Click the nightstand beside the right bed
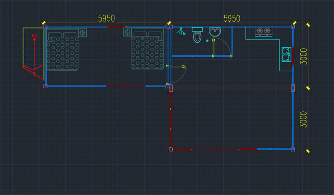Viewport: 334px width, 195px height. pyautogui.click(x=127, y=32)
